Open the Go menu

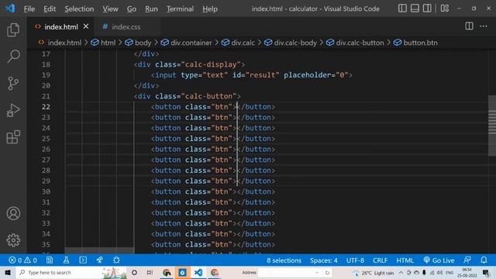132,9
